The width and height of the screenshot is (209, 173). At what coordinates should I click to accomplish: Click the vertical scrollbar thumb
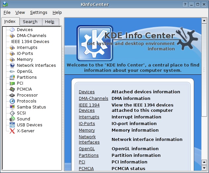tap(204, 70)
